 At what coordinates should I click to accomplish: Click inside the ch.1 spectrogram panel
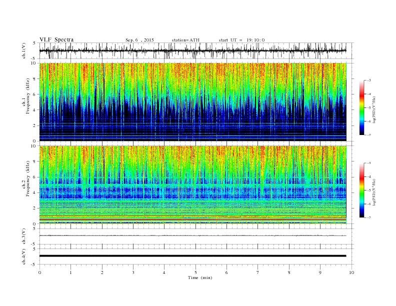click(x=192, y=102)
